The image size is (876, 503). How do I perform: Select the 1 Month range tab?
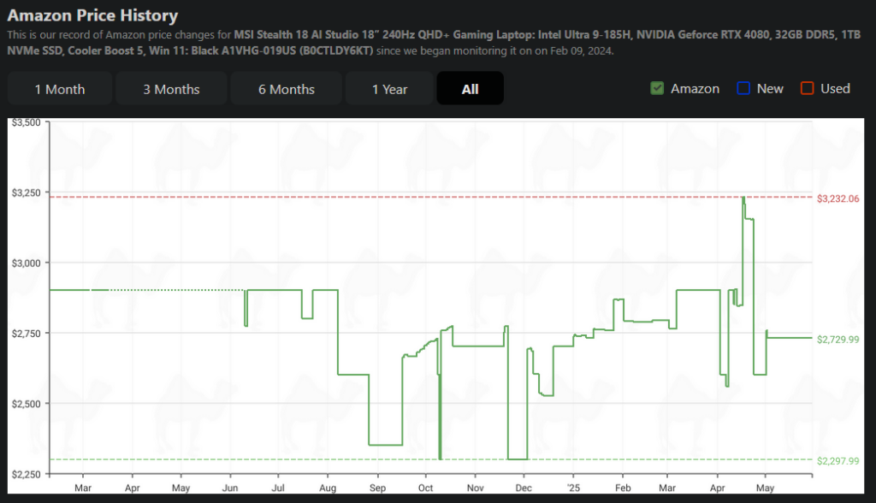(60, 89)
